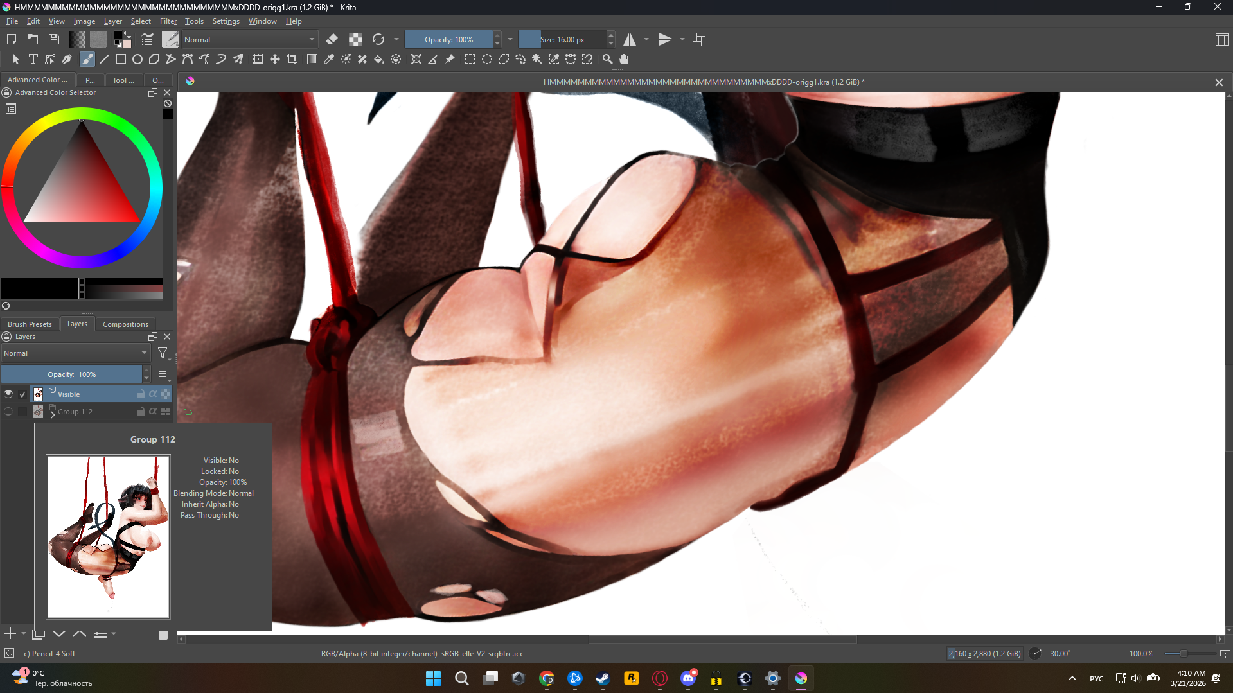The width and height of the screenshot is (1233, 693).
Task: Open Steam from the taskbar
Action: tap(603, 678)
